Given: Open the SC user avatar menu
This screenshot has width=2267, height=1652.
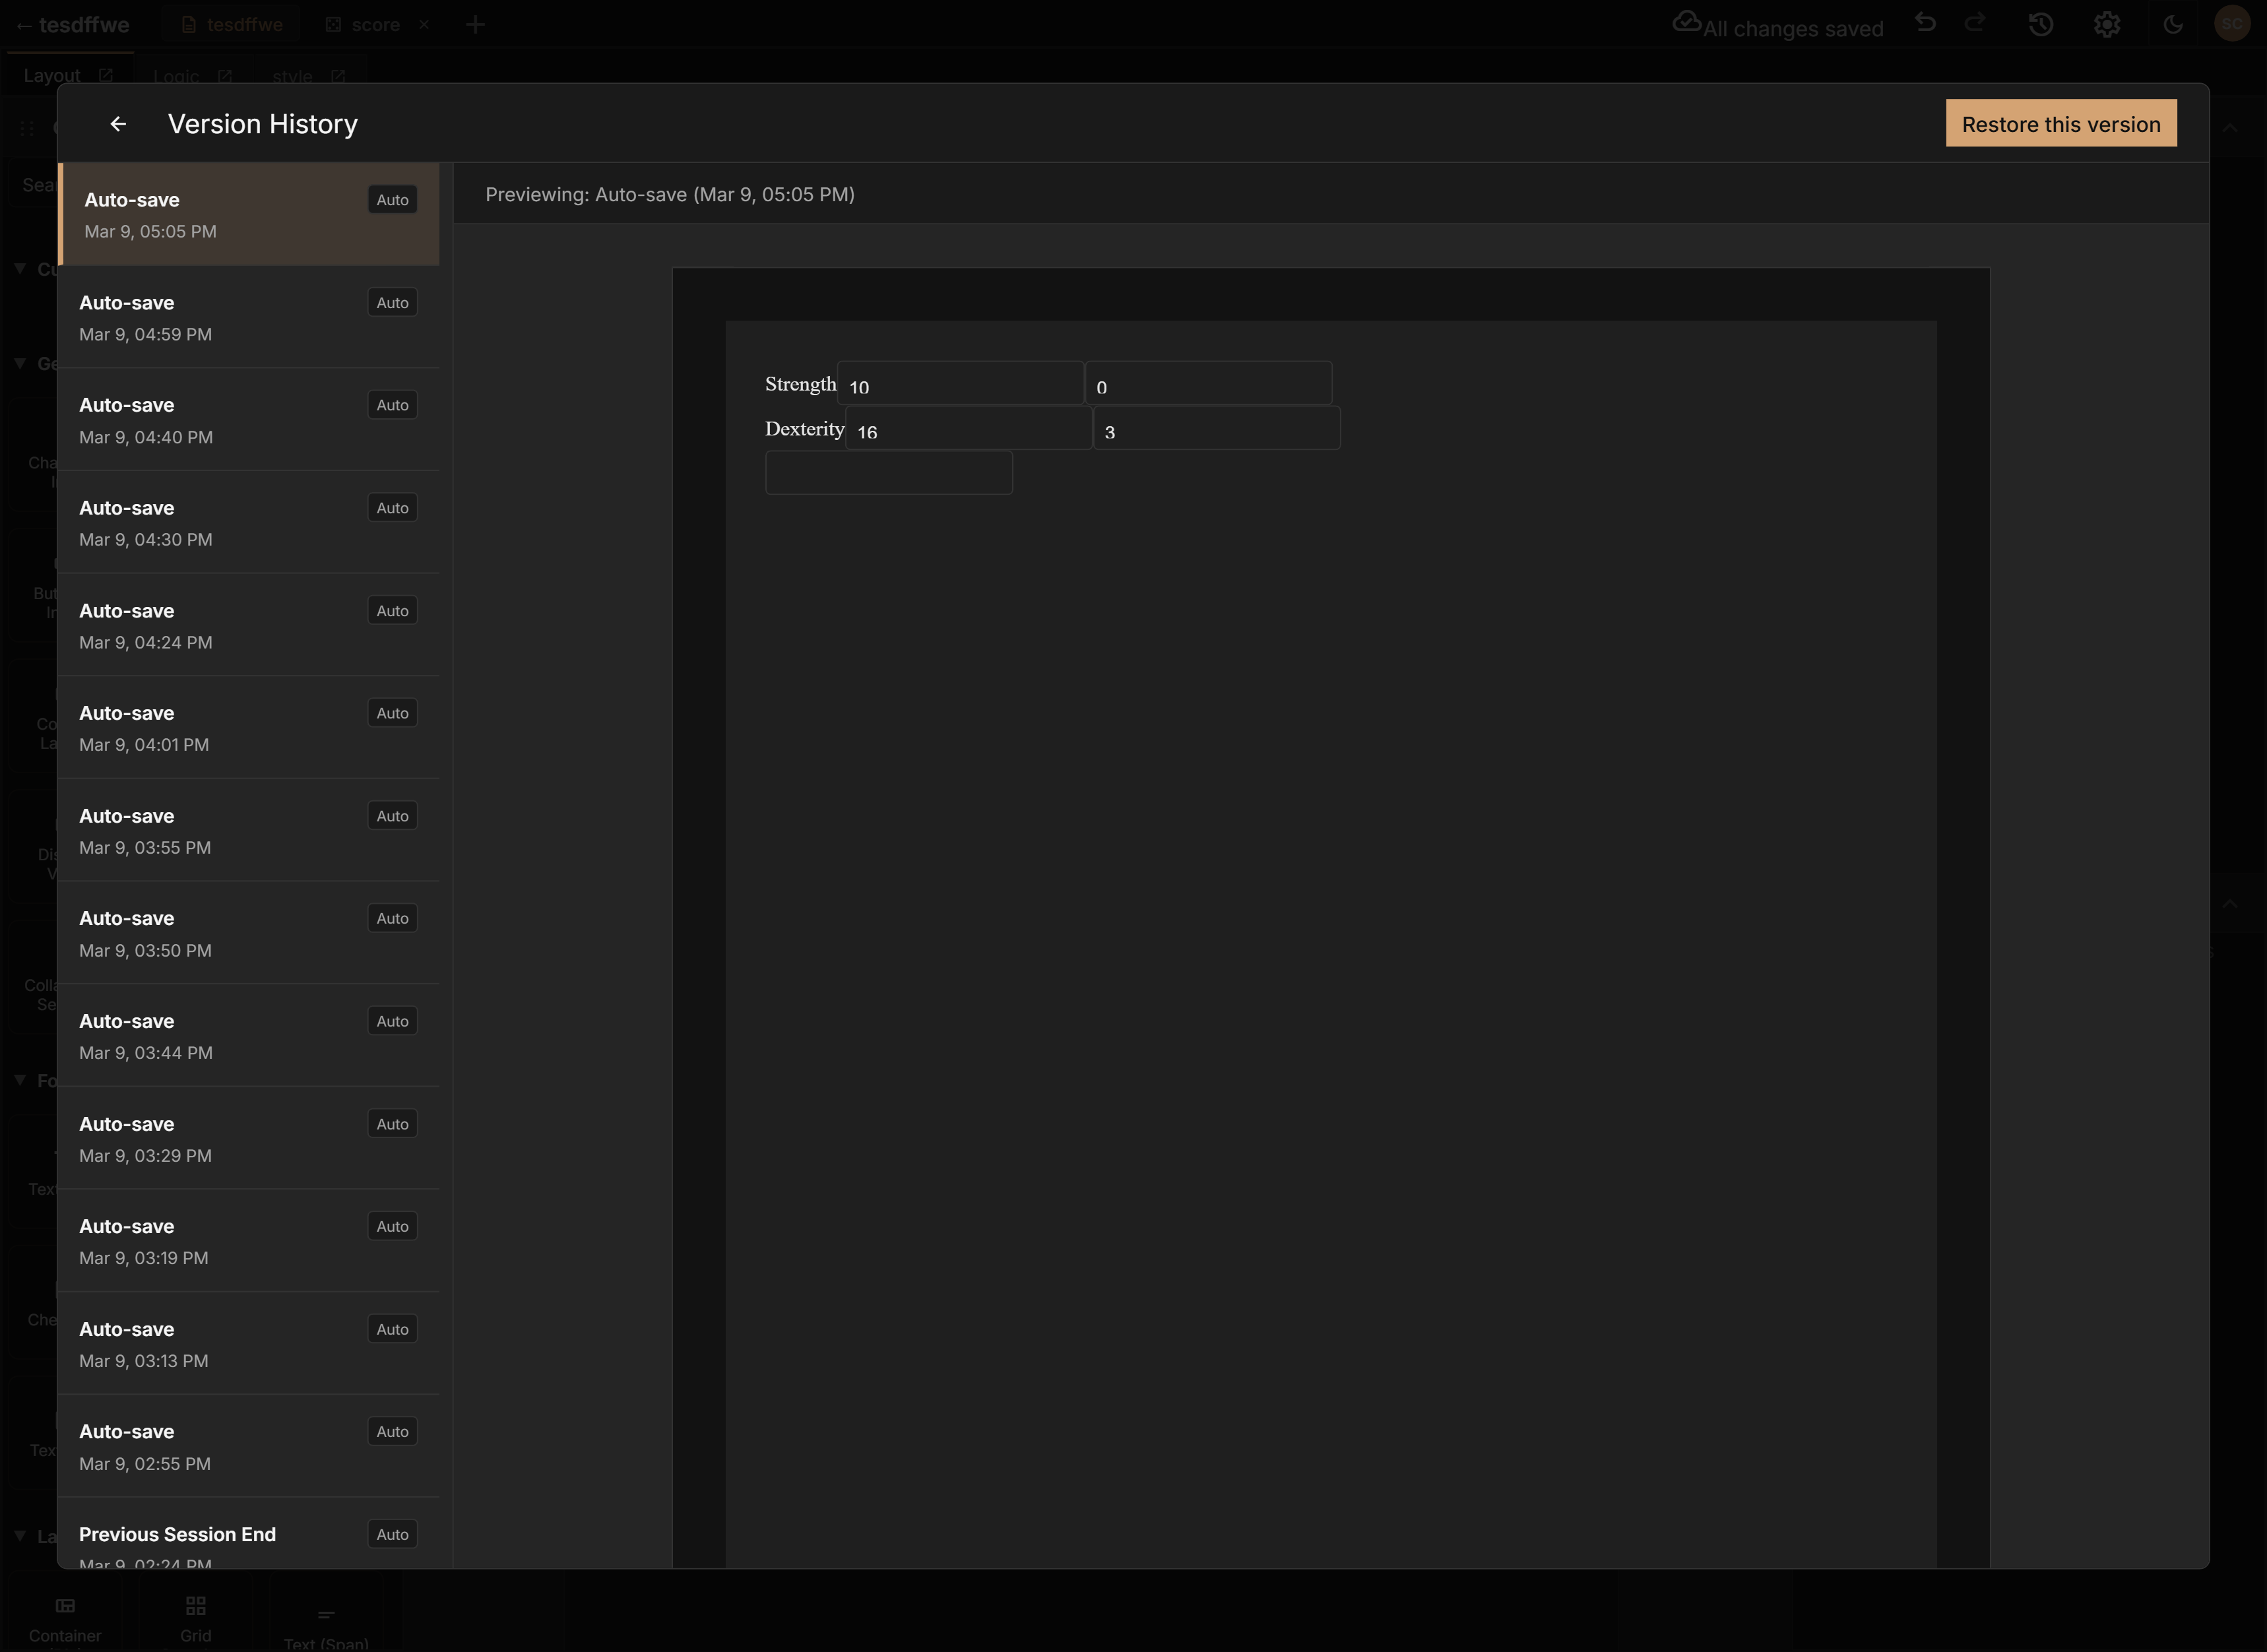Looking at the screenshot, I should (2232, 23).
